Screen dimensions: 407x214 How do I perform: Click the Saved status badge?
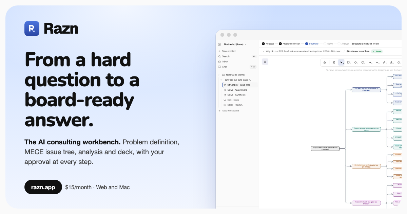pyautogui.click(x=377, y=51)
